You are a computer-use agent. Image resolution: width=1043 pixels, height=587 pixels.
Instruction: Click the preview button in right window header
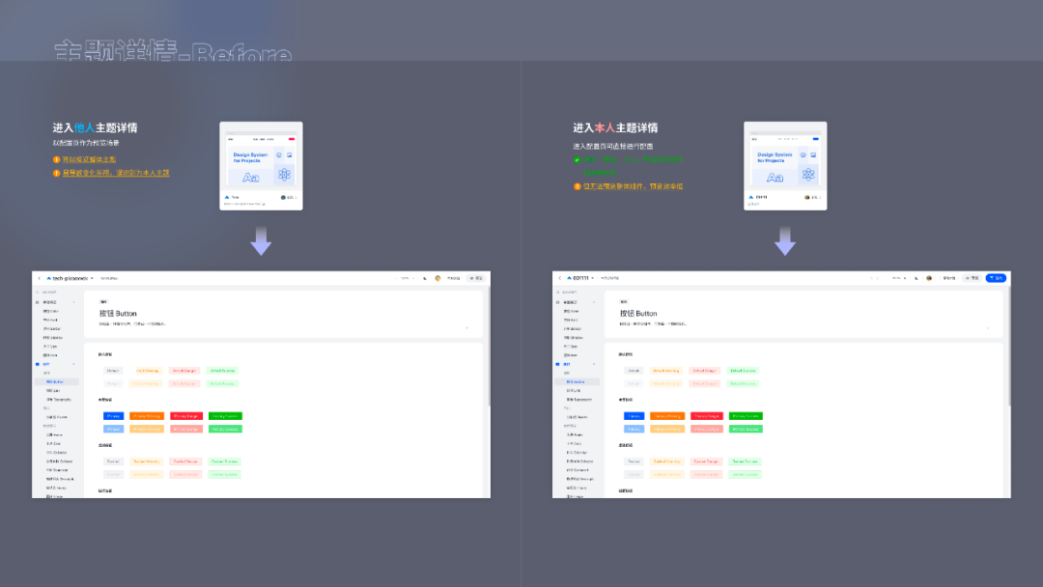(x=973, y=278)
